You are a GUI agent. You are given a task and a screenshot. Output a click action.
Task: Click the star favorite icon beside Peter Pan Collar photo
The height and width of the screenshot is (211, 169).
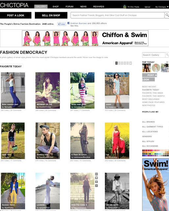[x=96, y=182]
